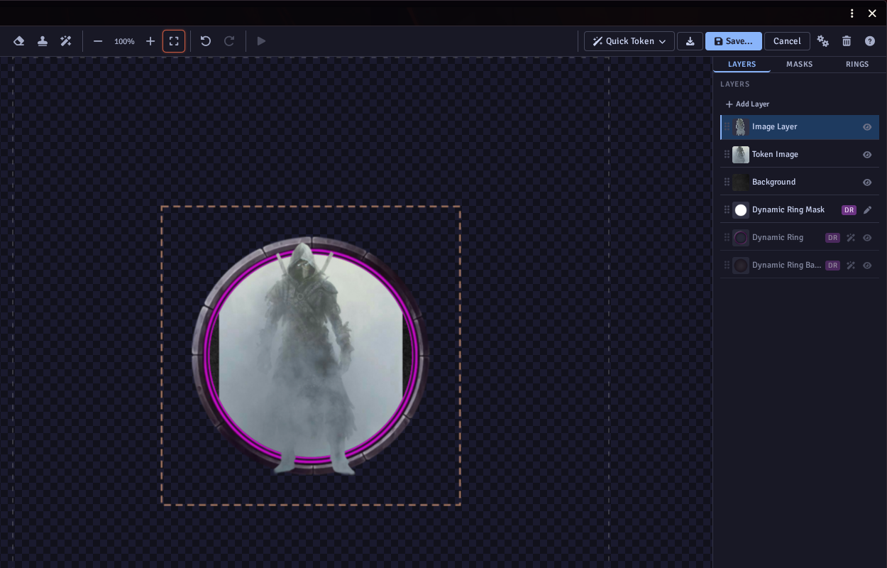Click the wand icon on Dynamic Ring row
Viewport: 887px width, 568px height.
tap(851, 238)
